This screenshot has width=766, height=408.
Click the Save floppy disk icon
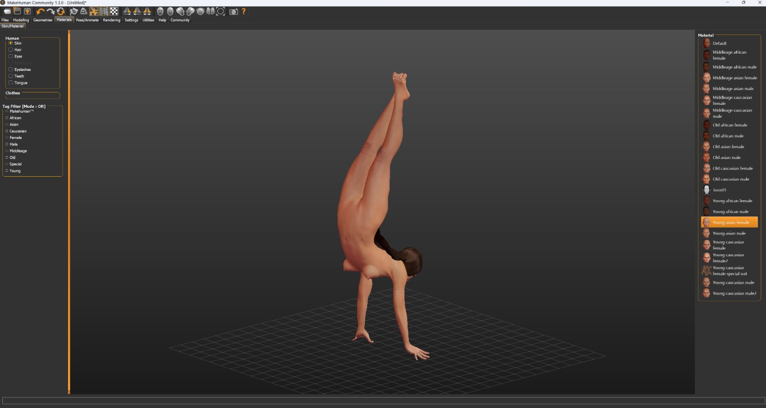[x=17, y=11]
